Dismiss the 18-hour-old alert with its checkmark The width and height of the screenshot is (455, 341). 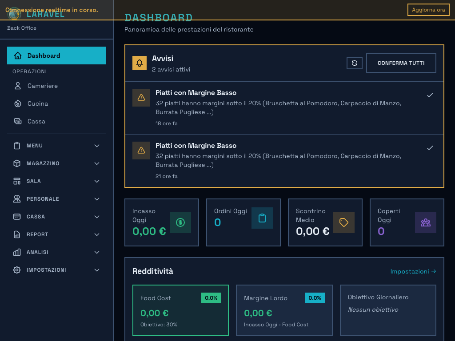(x=430, y=95)
